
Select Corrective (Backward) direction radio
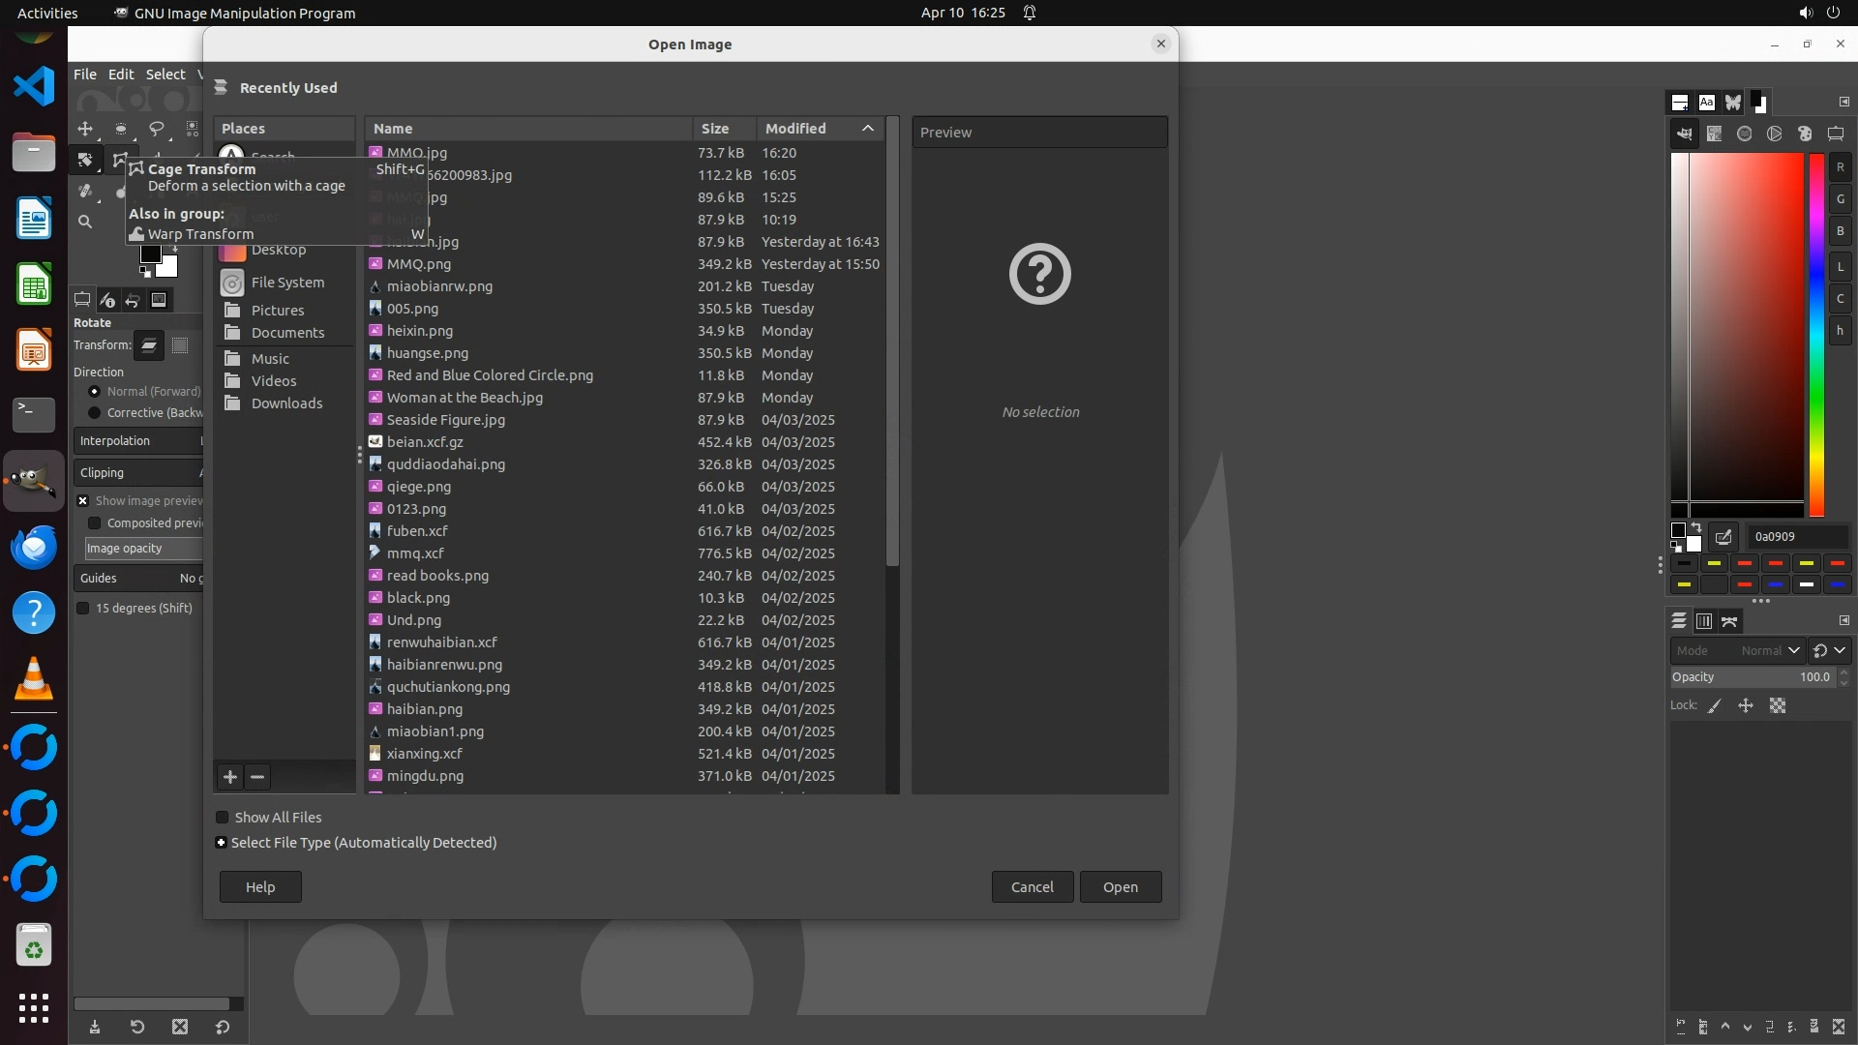click(x=95, y=413)
